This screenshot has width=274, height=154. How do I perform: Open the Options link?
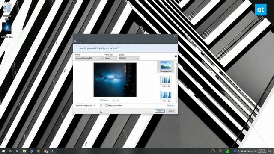point(171,105)
